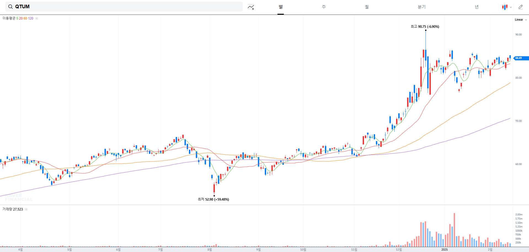Click the red 20-day moving average label
The image size is (529, 252).
(x=20, y=18)
